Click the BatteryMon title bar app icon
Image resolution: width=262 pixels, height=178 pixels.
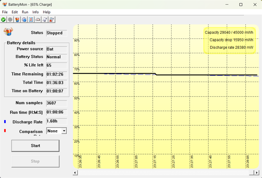coord(5,4)
